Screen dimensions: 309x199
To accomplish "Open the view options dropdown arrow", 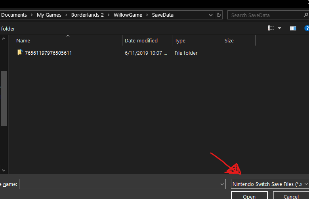I will pyautogui.click(x=279, y=28).
